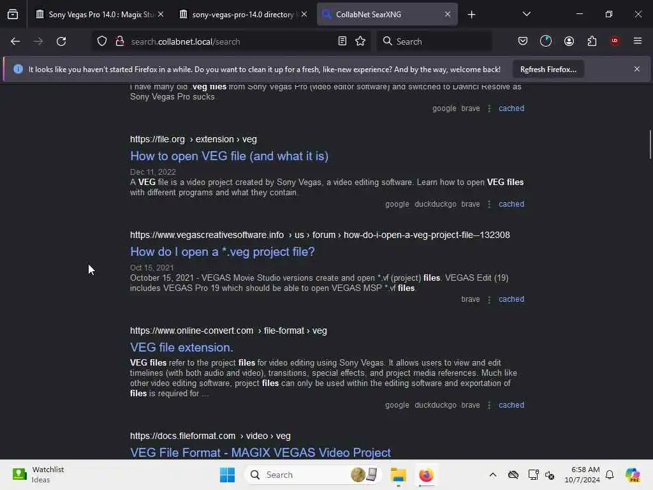Open cached link for vegascreativesoftware result

pos(511,299)
